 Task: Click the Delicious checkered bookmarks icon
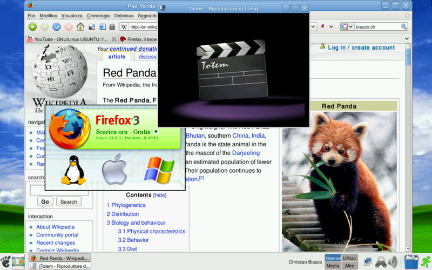tap(92, 26)
